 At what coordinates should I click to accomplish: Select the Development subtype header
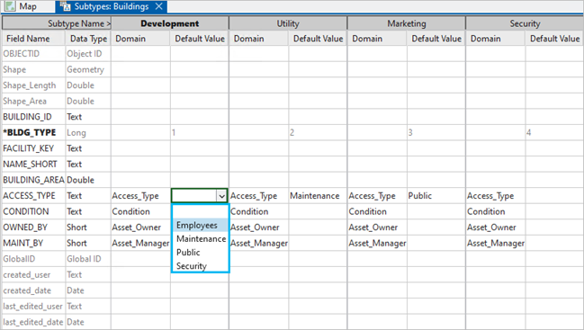(x=170, y=23)
